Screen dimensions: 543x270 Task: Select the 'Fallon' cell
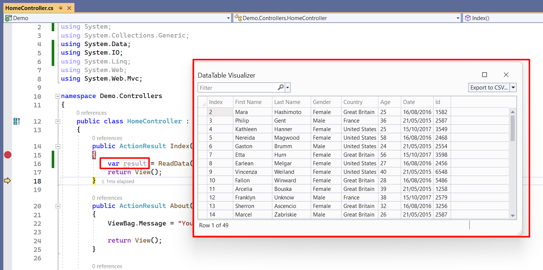coord(253,180)
